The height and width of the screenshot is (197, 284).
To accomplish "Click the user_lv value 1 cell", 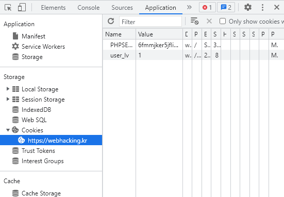I will point(159,55).
